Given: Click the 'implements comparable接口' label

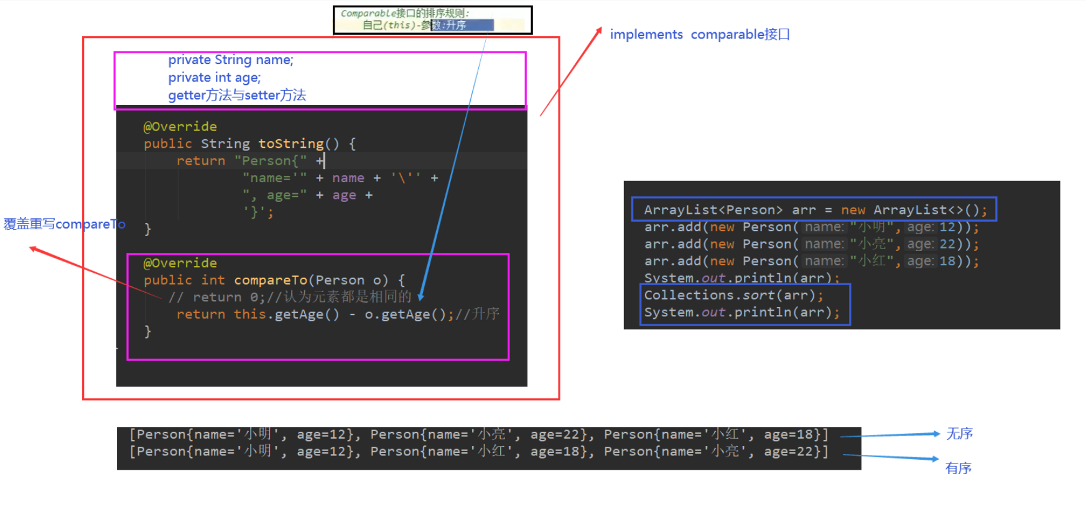Looking at the screenshot, I should pyautogui.click(x=700, y=34).
